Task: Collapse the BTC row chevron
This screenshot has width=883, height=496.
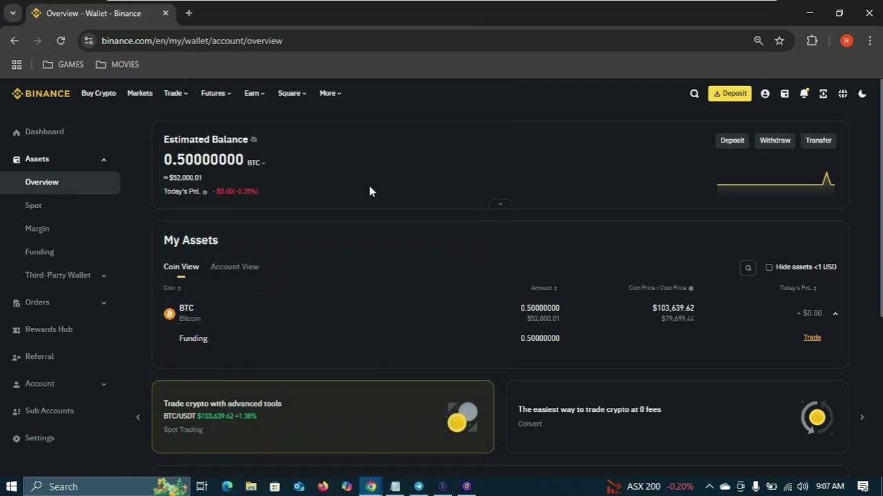Action: 835,313
